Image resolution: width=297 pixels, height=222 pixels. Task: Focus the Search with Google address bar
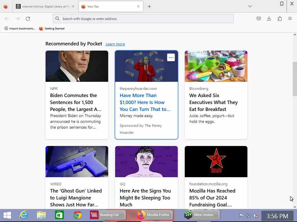click(143, 19)
